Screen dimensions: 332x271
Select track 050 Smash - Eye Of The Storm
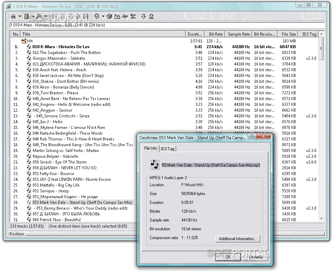(60, 162)
